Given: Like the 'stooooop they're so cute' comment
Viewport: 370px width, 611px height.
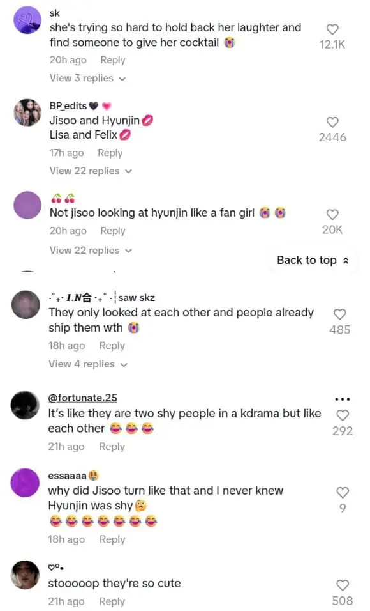Looking at the screenshot, I should coord(343,585).
